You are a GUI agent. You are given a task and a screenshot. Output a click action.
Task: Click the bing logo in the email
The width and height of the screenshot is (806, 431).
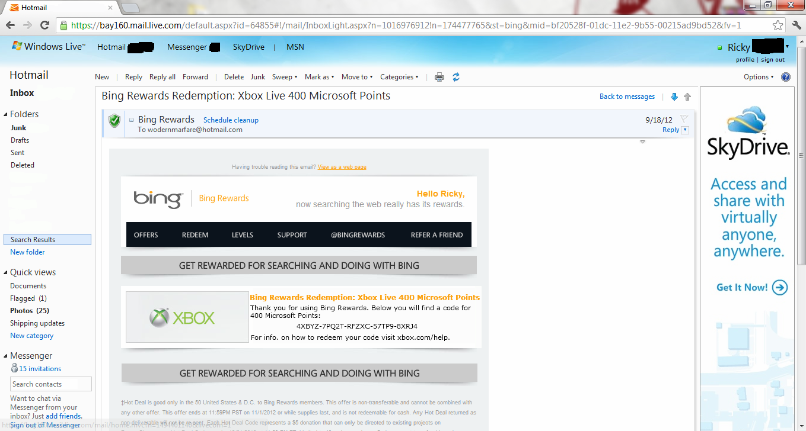pyautogui.click(x=157, y=199)
